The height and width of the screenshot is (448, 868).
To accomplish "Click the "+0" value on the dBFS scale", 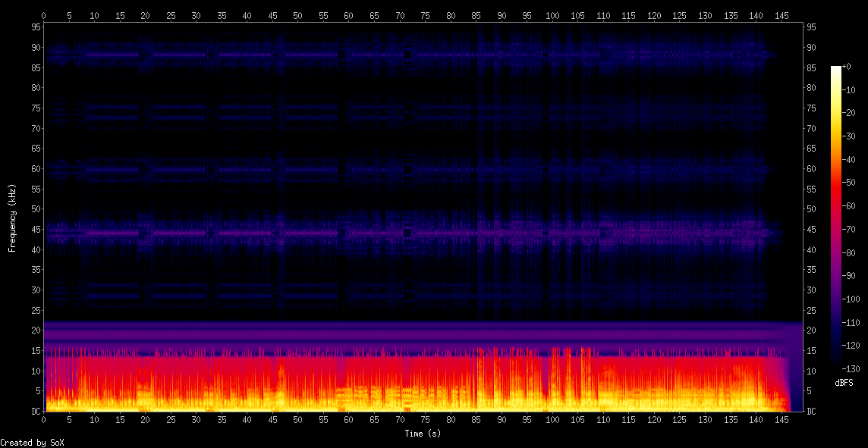I will click(x=847, y=67).
